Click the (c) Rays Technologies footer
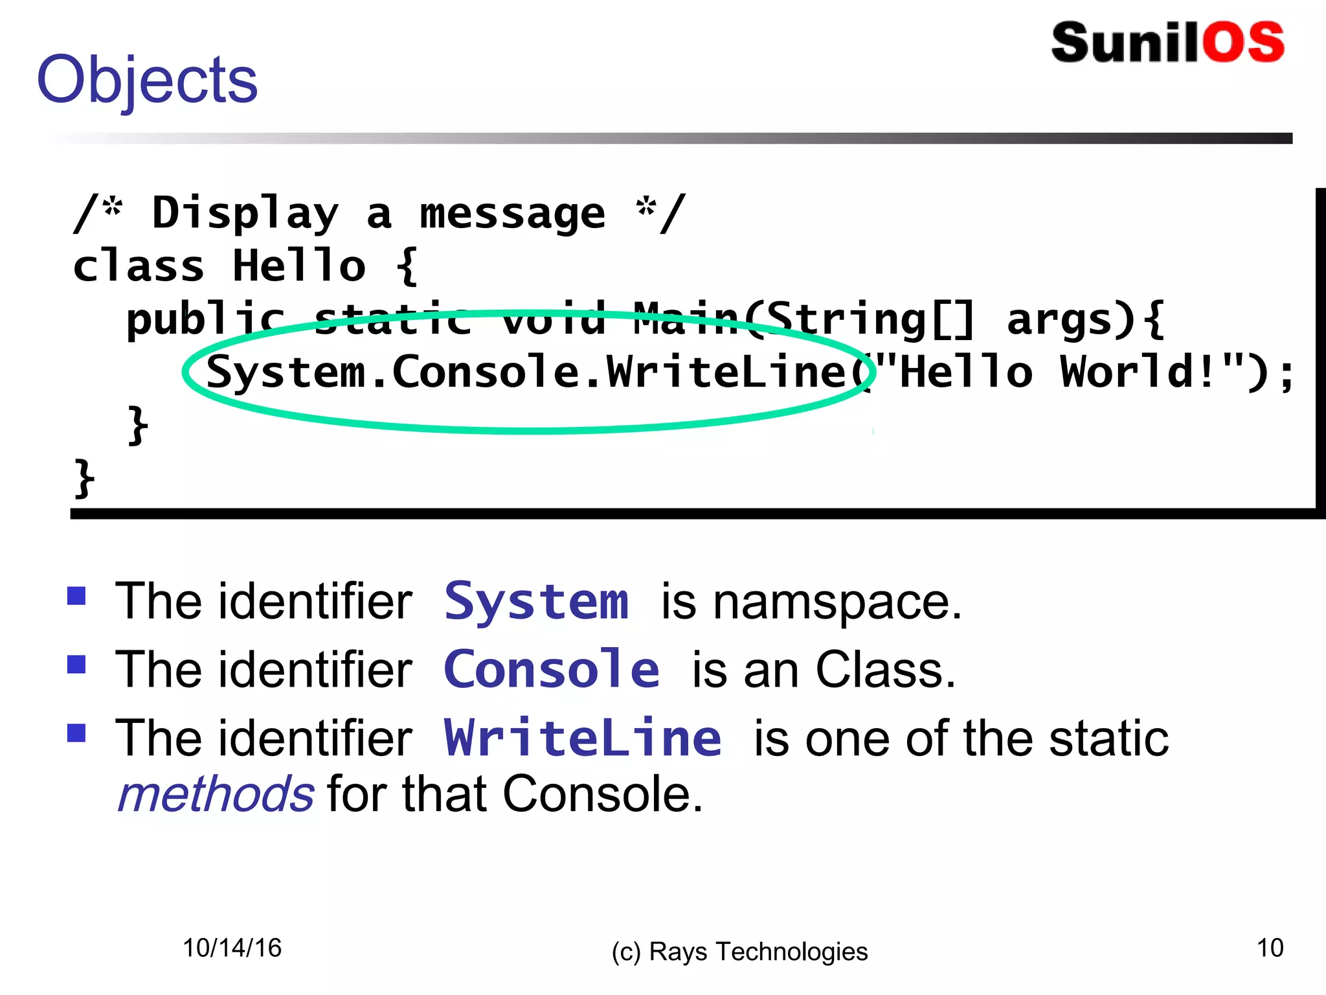The width and height of the screenshot is (1326, 995). pyautogui.click(x=739, y=952)
